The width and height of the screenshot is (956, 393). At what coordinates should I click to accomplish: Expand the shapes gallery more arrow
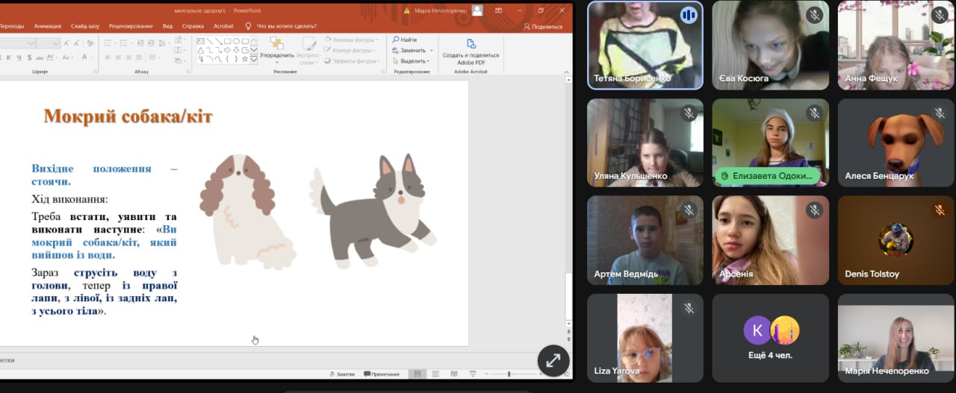coord(254,60)
